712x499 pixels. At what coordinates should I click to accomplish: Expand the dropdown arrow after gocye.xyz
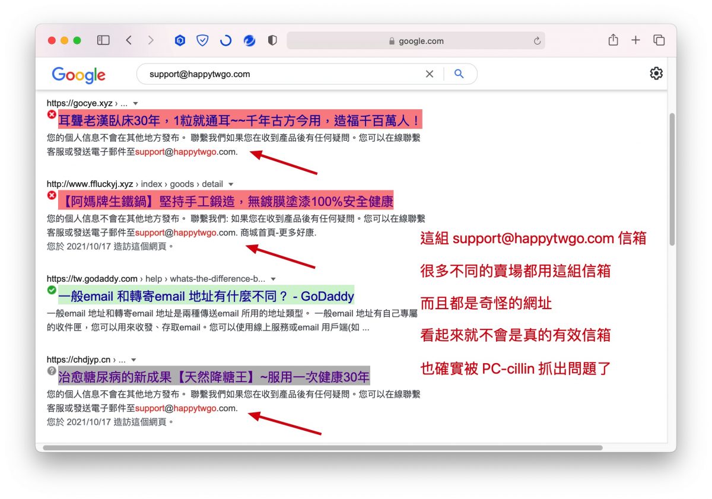coord(135,104)
